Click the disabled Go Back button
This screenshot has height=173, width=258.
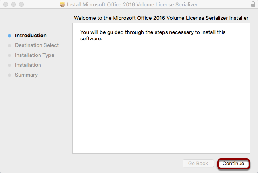pyautogui.click(x=198, y=164)
